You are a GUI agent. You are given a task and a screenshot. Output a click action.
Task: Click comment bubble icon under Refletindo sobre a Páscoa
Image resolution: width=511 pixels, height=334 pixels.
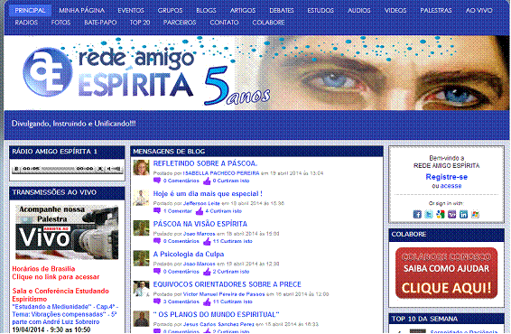157,181
